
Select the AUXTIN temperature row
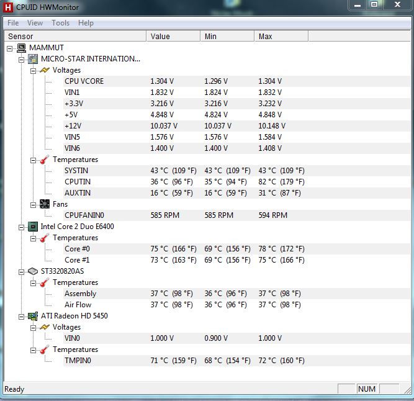[237, 193]
